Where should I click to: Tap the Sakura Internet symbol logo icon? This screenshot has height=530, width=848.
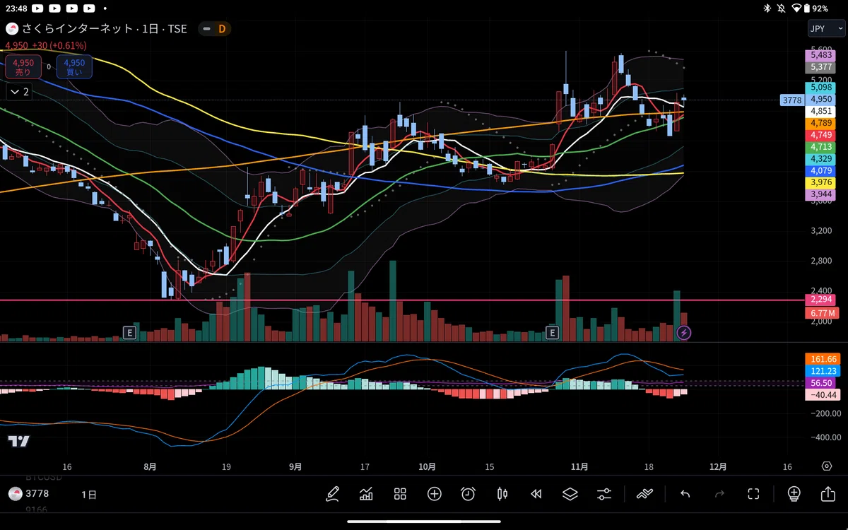click(12, 29)
